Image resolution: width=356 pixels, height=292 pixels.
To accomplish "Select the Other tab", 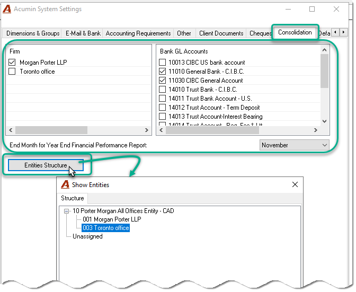I will point(184,33).
